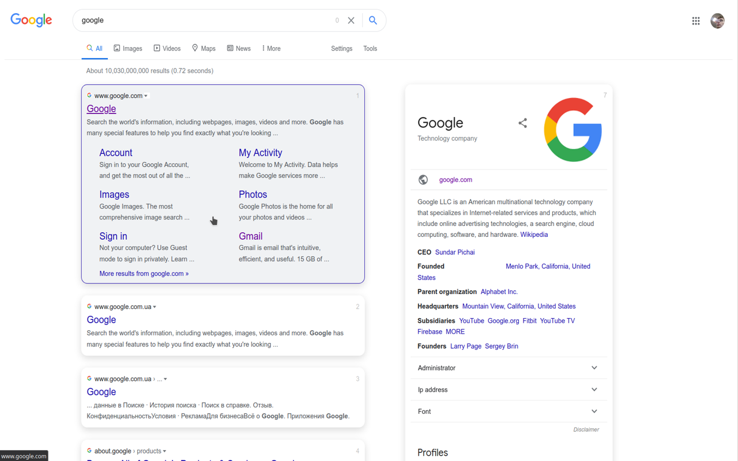Click the Profiles heading
This screenshot has height=461, width=738.
(432, 452)
